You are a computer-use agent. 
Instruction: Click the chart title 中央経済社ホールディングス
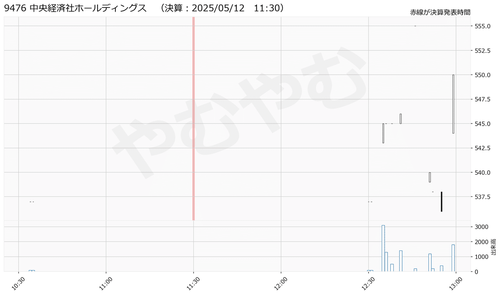coord(88,8)
